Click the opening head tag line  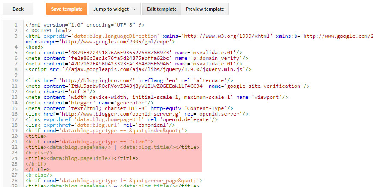34,47
